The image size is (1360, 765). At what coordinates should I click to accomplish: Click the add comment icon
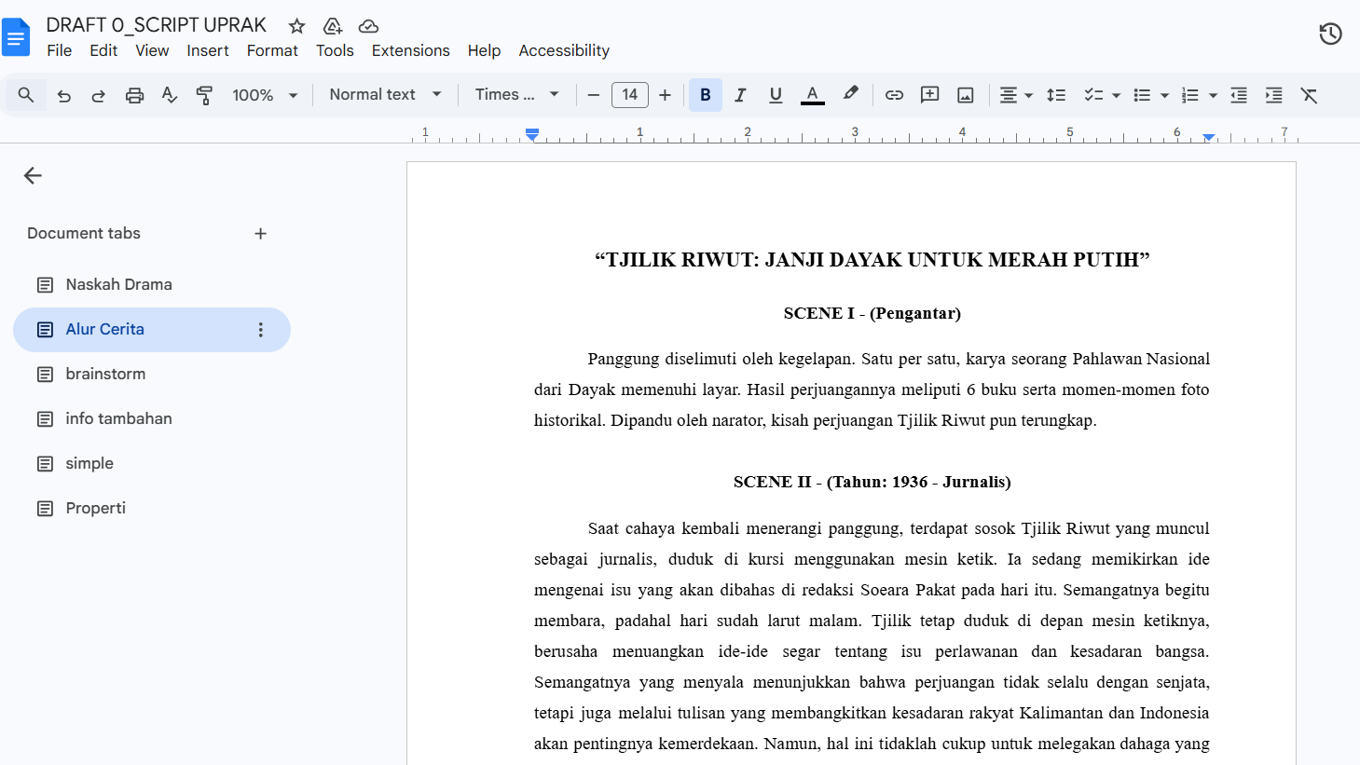pos(929,95)
